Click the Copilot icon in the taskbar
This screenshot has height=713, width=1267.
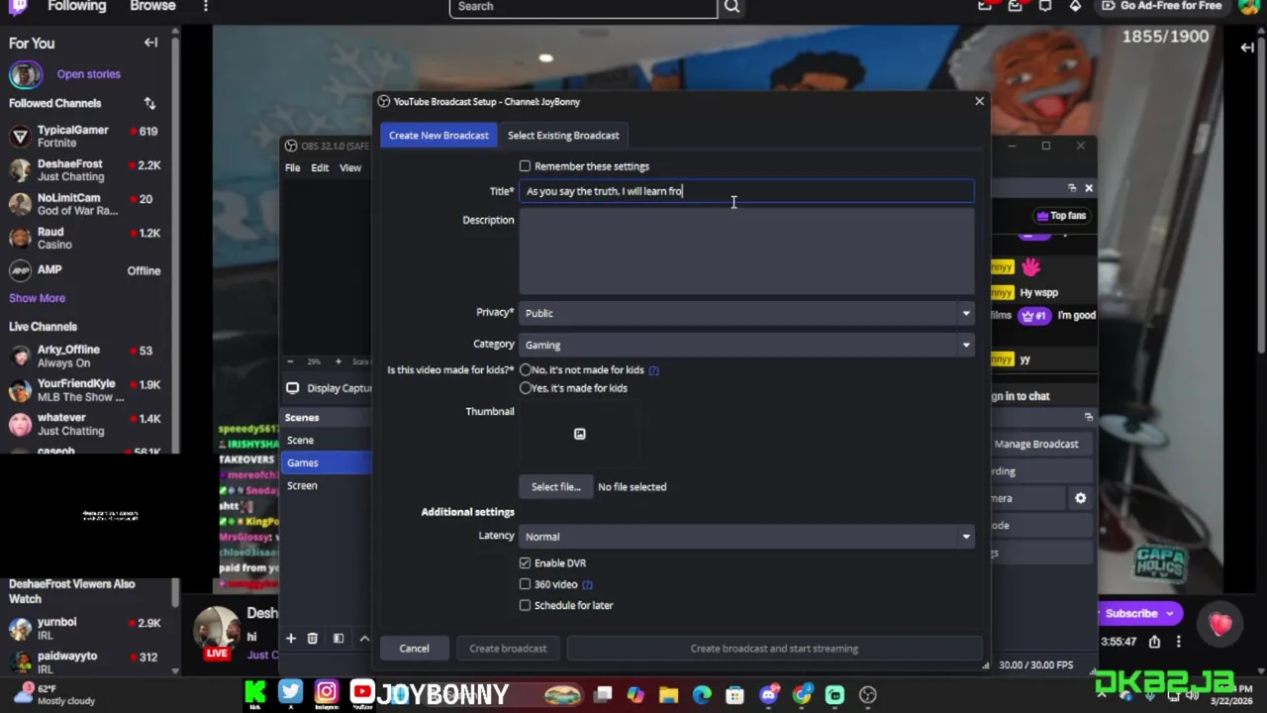tap(635, 695)
